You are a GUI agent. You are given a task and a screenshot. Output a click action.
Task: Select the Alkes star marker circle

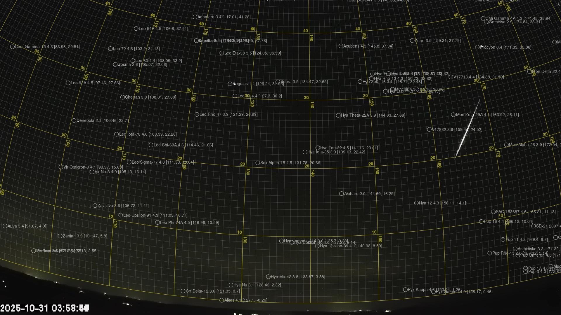pyautogui.click(x=221, y=300)
